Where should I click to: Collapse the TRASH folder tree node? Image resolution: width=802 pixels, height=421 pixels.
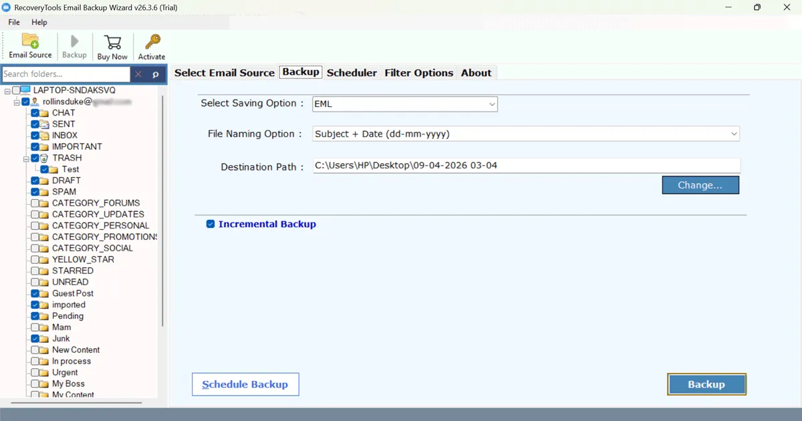26,158
